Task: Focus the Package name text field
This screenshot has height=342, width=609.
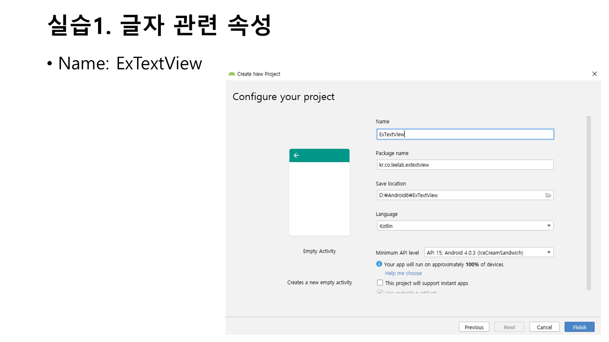Action: (x=464, y=165)
